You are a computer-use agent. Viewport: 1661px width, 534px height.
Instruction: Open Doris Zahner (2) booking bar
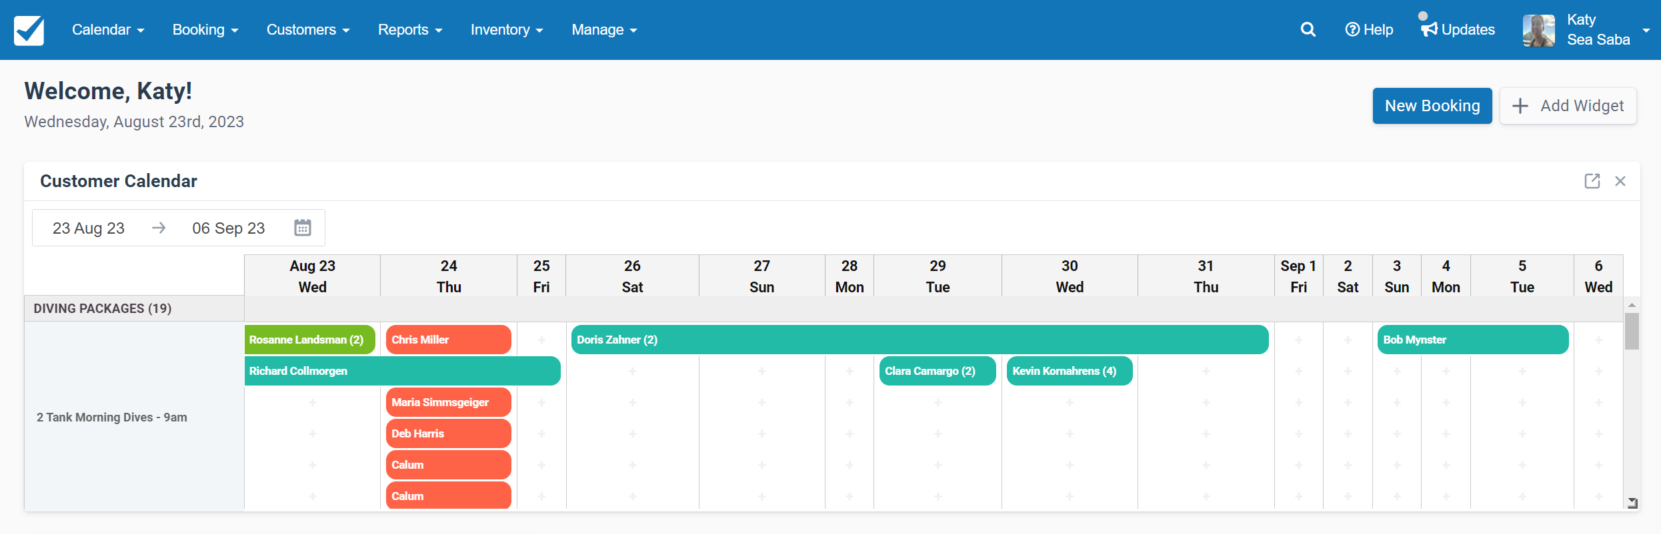(919, 340)
